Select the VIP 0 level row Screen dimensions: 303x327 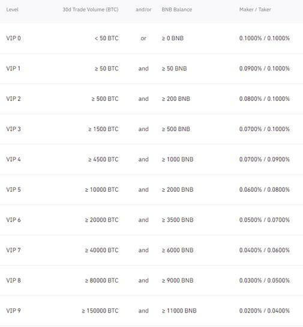[x=151, y=38]
